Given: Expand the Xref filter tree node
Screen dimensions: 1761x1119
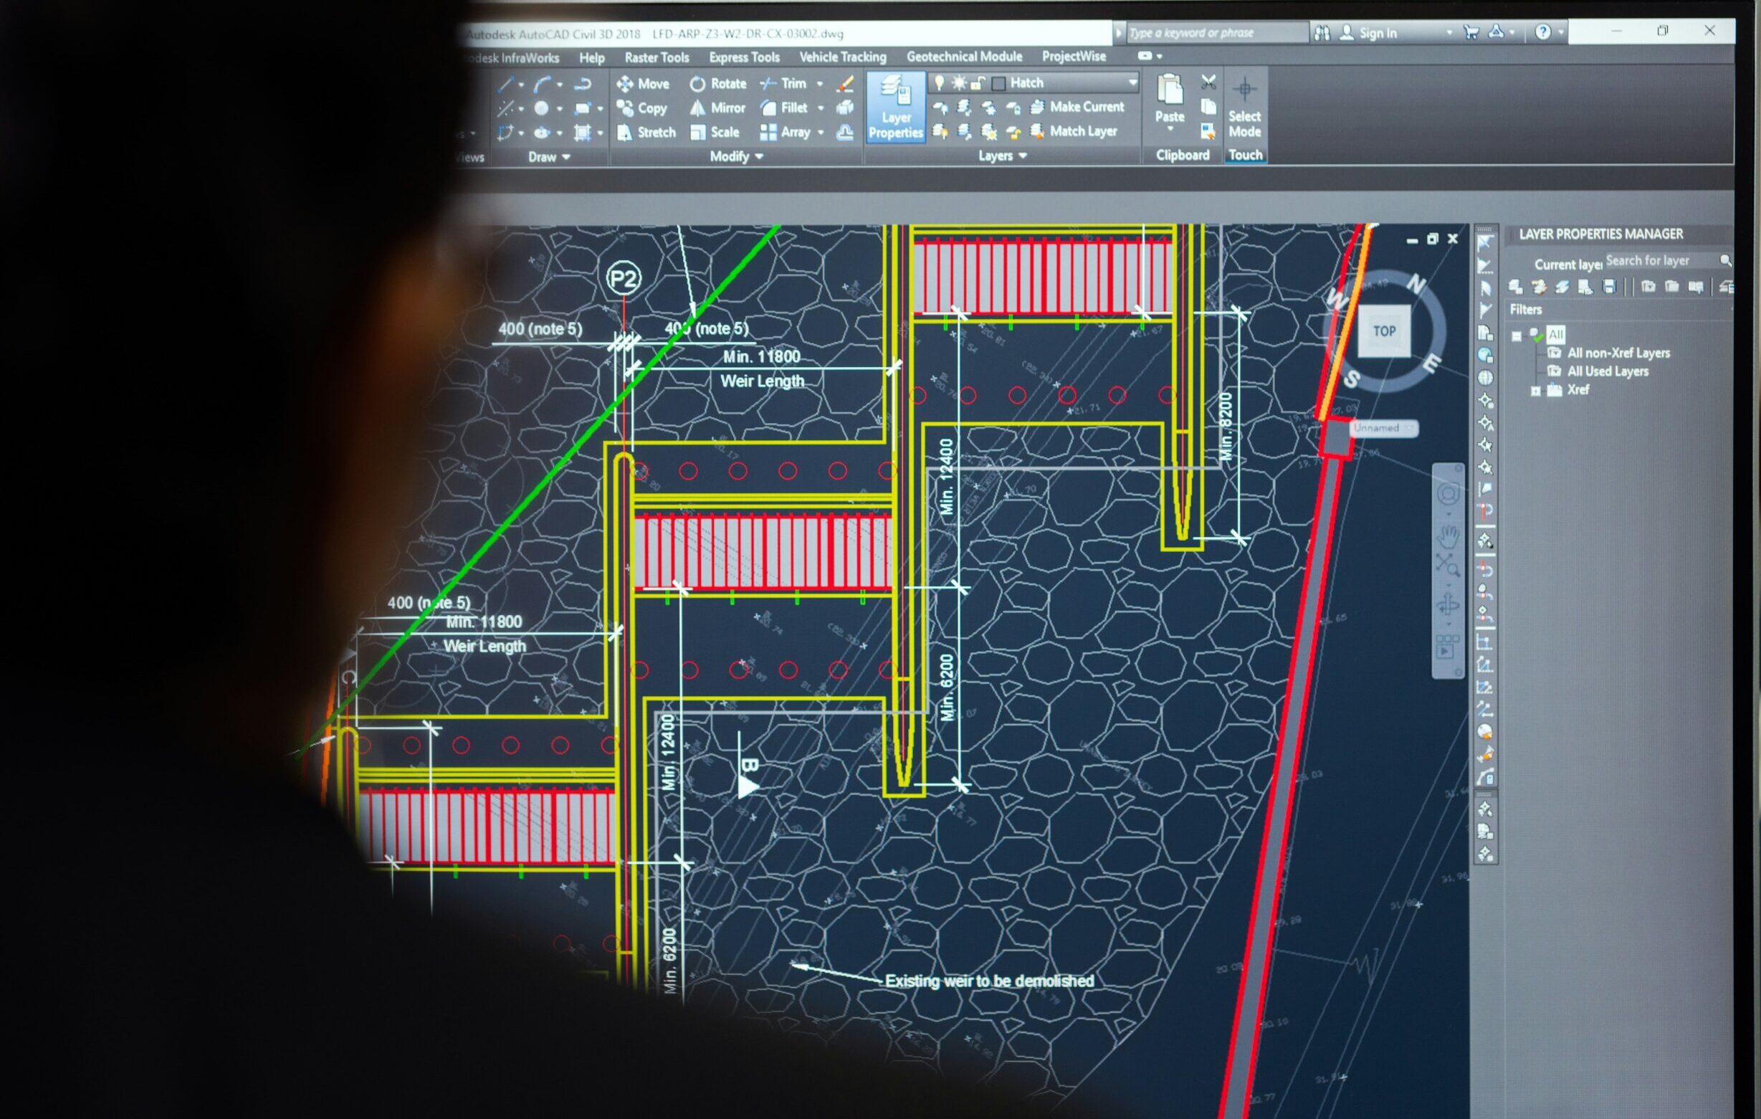Looking at the screenshot, I should [x=1536, y=391].
